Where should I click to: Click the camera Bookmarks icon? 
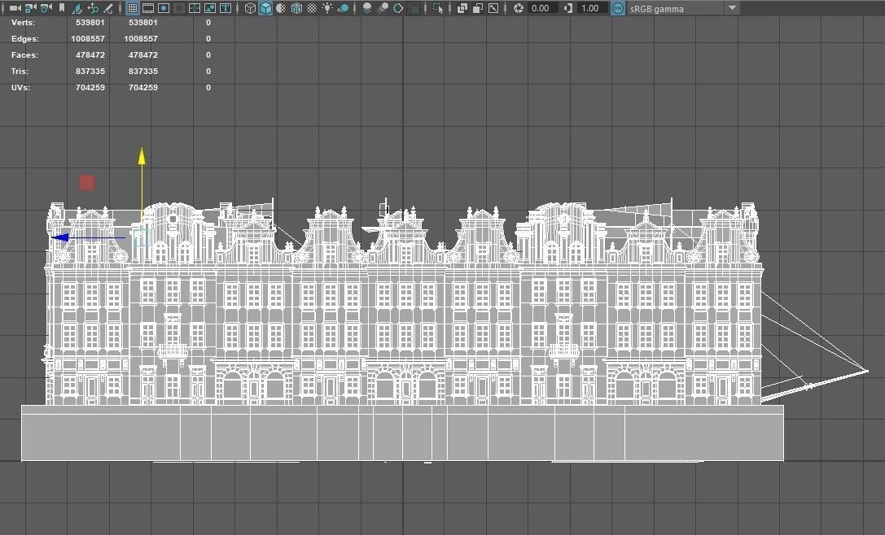(x=62, y=8)
